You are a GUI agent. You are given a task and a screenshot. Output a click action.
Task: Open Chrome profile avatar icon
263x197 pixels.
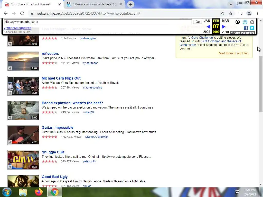click(249, 13)
